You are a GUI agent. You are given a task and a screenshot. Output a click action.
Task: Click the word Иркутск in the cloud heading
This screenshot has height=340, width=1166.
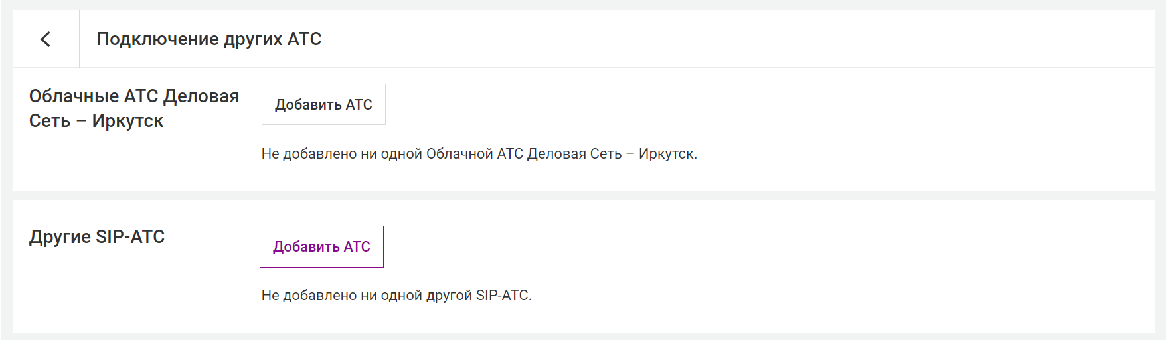pos(127,121)
